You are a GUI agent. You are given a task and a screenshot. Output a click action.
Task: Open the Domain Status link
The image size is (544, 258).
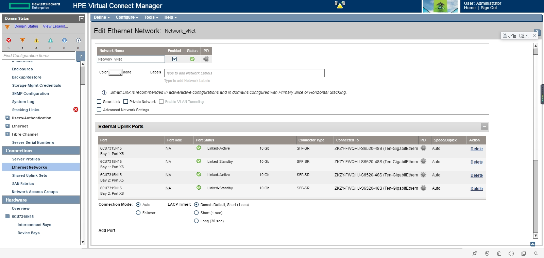tap(26, 26)
